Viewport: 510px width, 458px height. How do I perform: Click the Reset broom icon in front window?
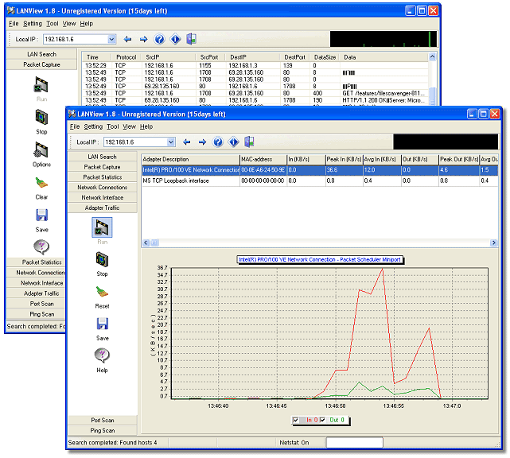102,292
